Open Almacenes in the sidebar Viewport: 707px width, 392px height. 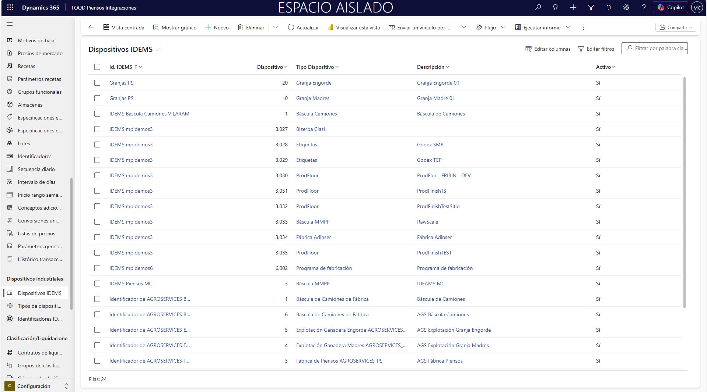pos(30,105)
